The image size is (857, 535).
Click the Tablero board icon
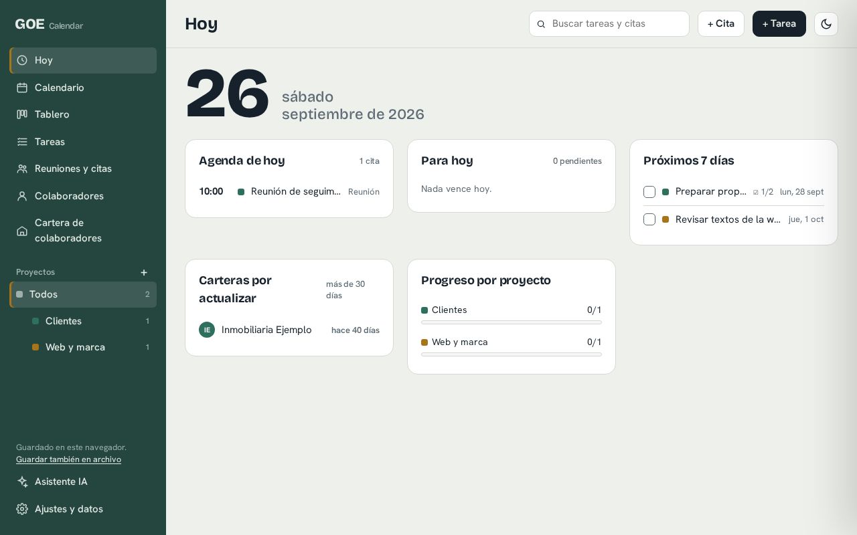pyautogui.click(x=22, y=114)
